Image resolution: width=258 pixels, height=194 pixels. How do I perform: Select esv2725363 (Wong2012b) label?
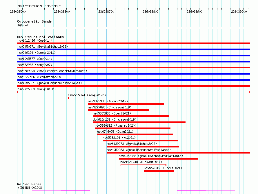pos(37,89)
